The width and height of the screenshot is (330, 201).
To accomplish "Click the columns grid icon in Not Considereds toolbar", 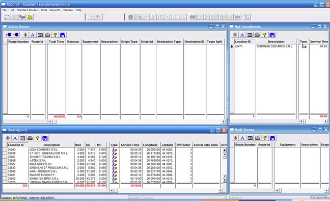I will click(250, 35).
